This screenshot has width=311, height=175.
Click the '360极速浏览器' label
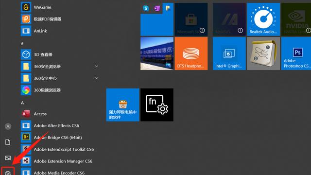click(47, 90)
